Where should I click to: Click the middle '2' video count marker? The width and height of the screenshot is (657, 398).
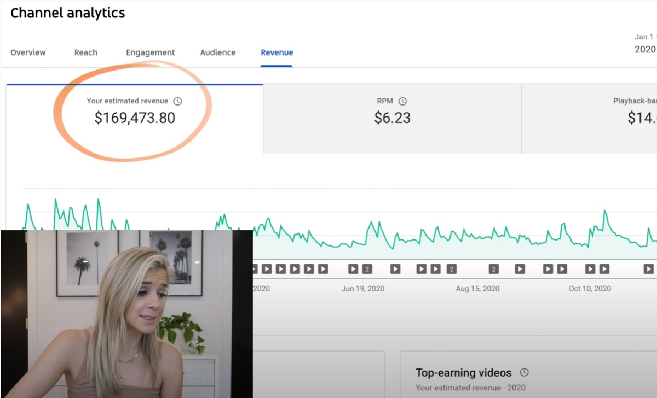coord(451,269)
